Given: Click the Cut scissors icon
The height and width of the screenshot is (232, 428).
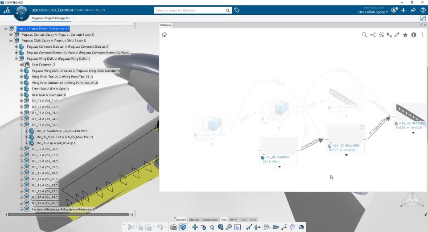Looking at the screenshot, I should tap(131, 227).
